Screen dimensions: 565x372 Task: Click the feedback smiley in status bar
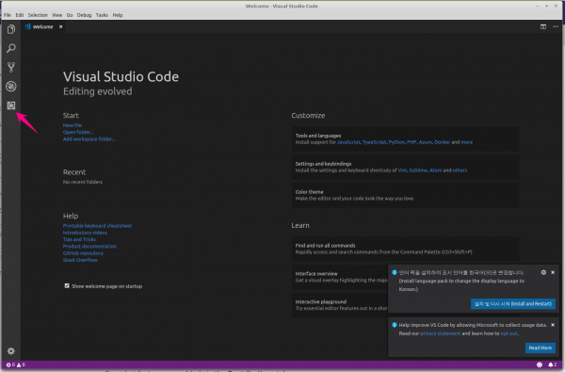tap(540, 364)
